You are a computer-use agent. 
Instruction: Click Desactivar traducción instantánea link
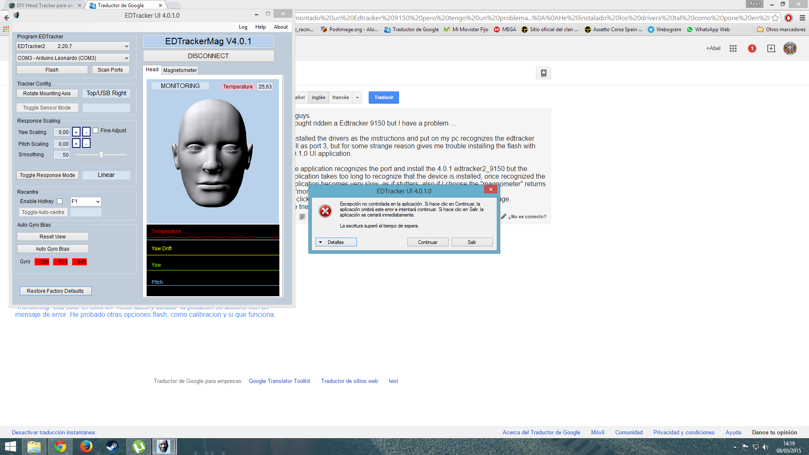point(53,433)
